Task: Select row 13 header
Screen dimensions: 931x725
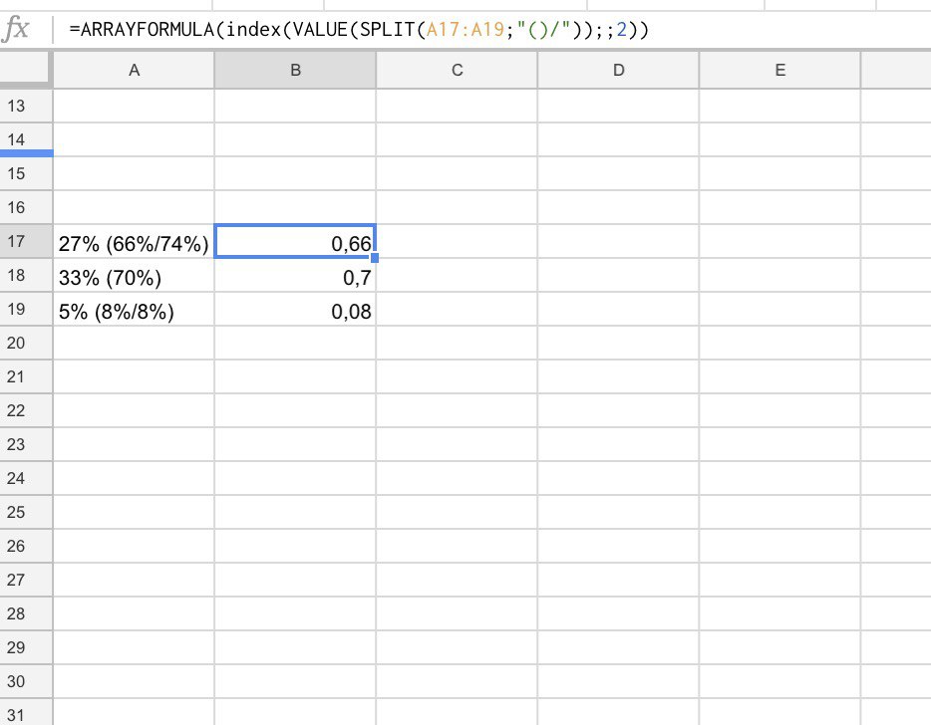Action: [26, 106]
